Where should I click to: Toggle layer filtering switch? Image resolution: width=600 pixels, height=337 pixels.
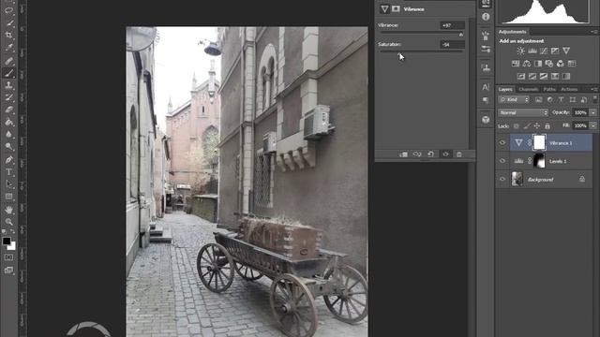click(594, 99)
